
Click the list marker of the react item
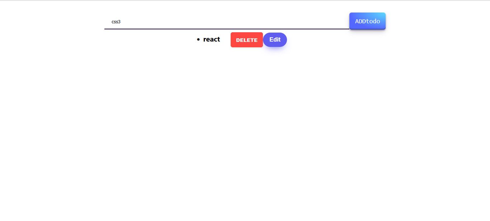pos(198,40)
